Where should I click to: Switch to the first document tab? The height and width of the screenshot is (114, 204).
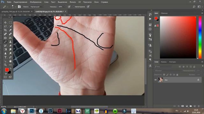pos(16,11)
